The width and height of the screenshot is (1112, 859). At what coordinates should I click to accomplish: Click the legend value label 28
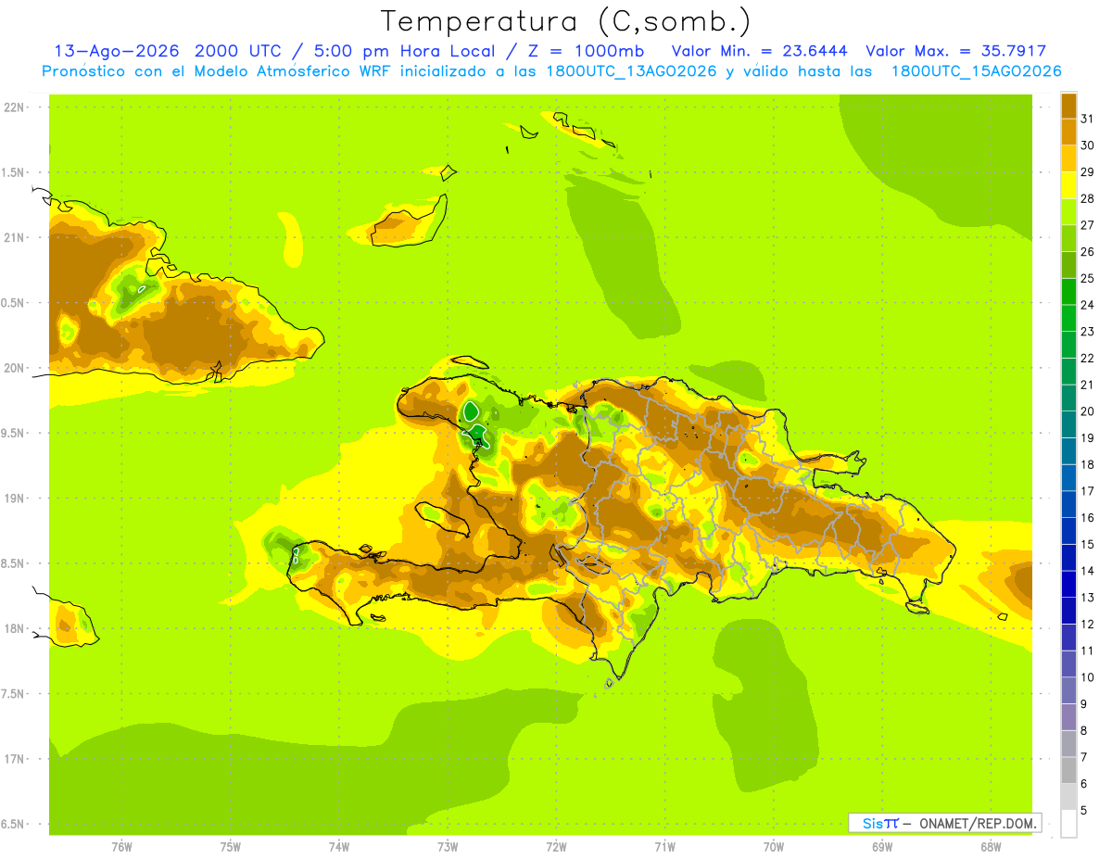(1087, 198)
